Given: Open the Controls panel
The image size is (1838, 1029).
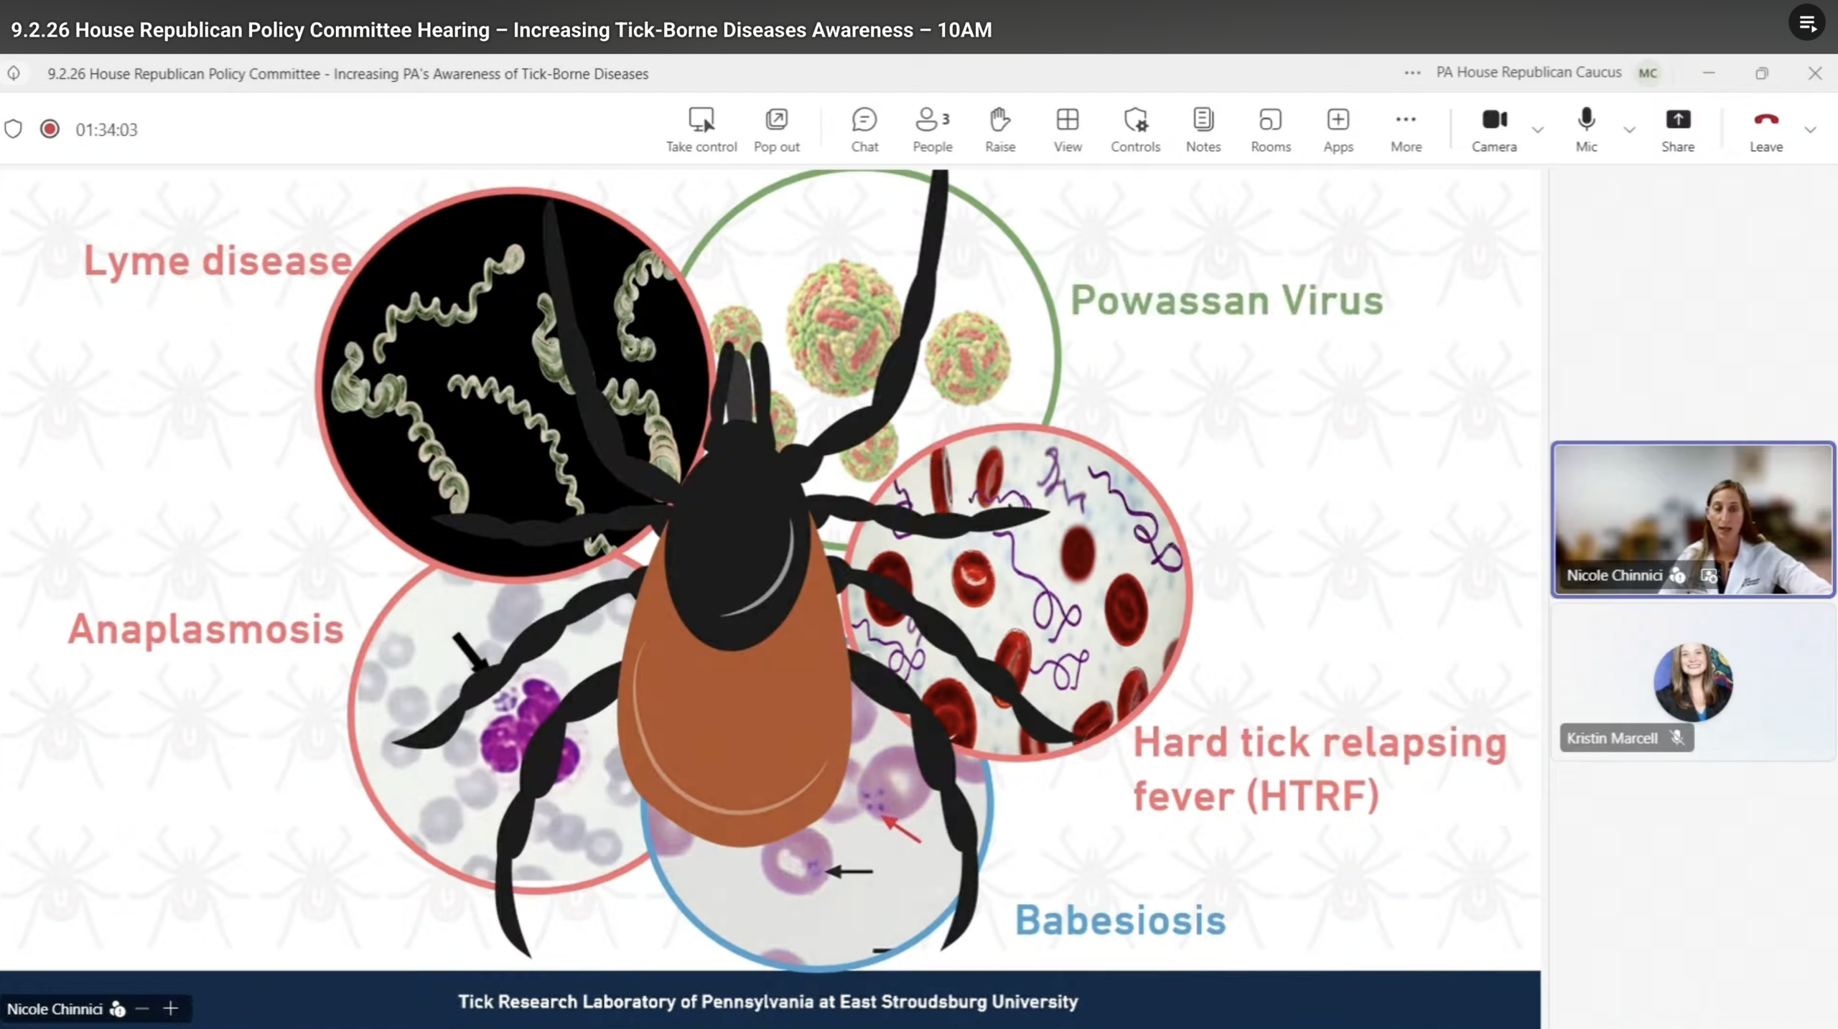Looking at the screenshot, I should pyautogui.click(x=1135, y=130).
